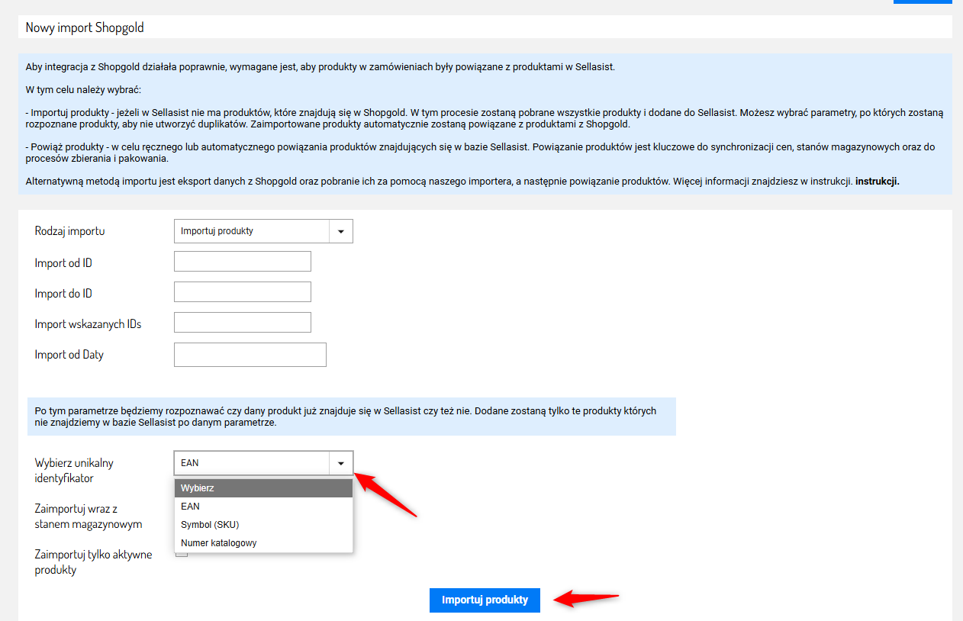Screen dimensions: 963x621
Task: Click the Zaimportuj wraz z stanem magazynowym label
Action: click(x=88, y=516)
